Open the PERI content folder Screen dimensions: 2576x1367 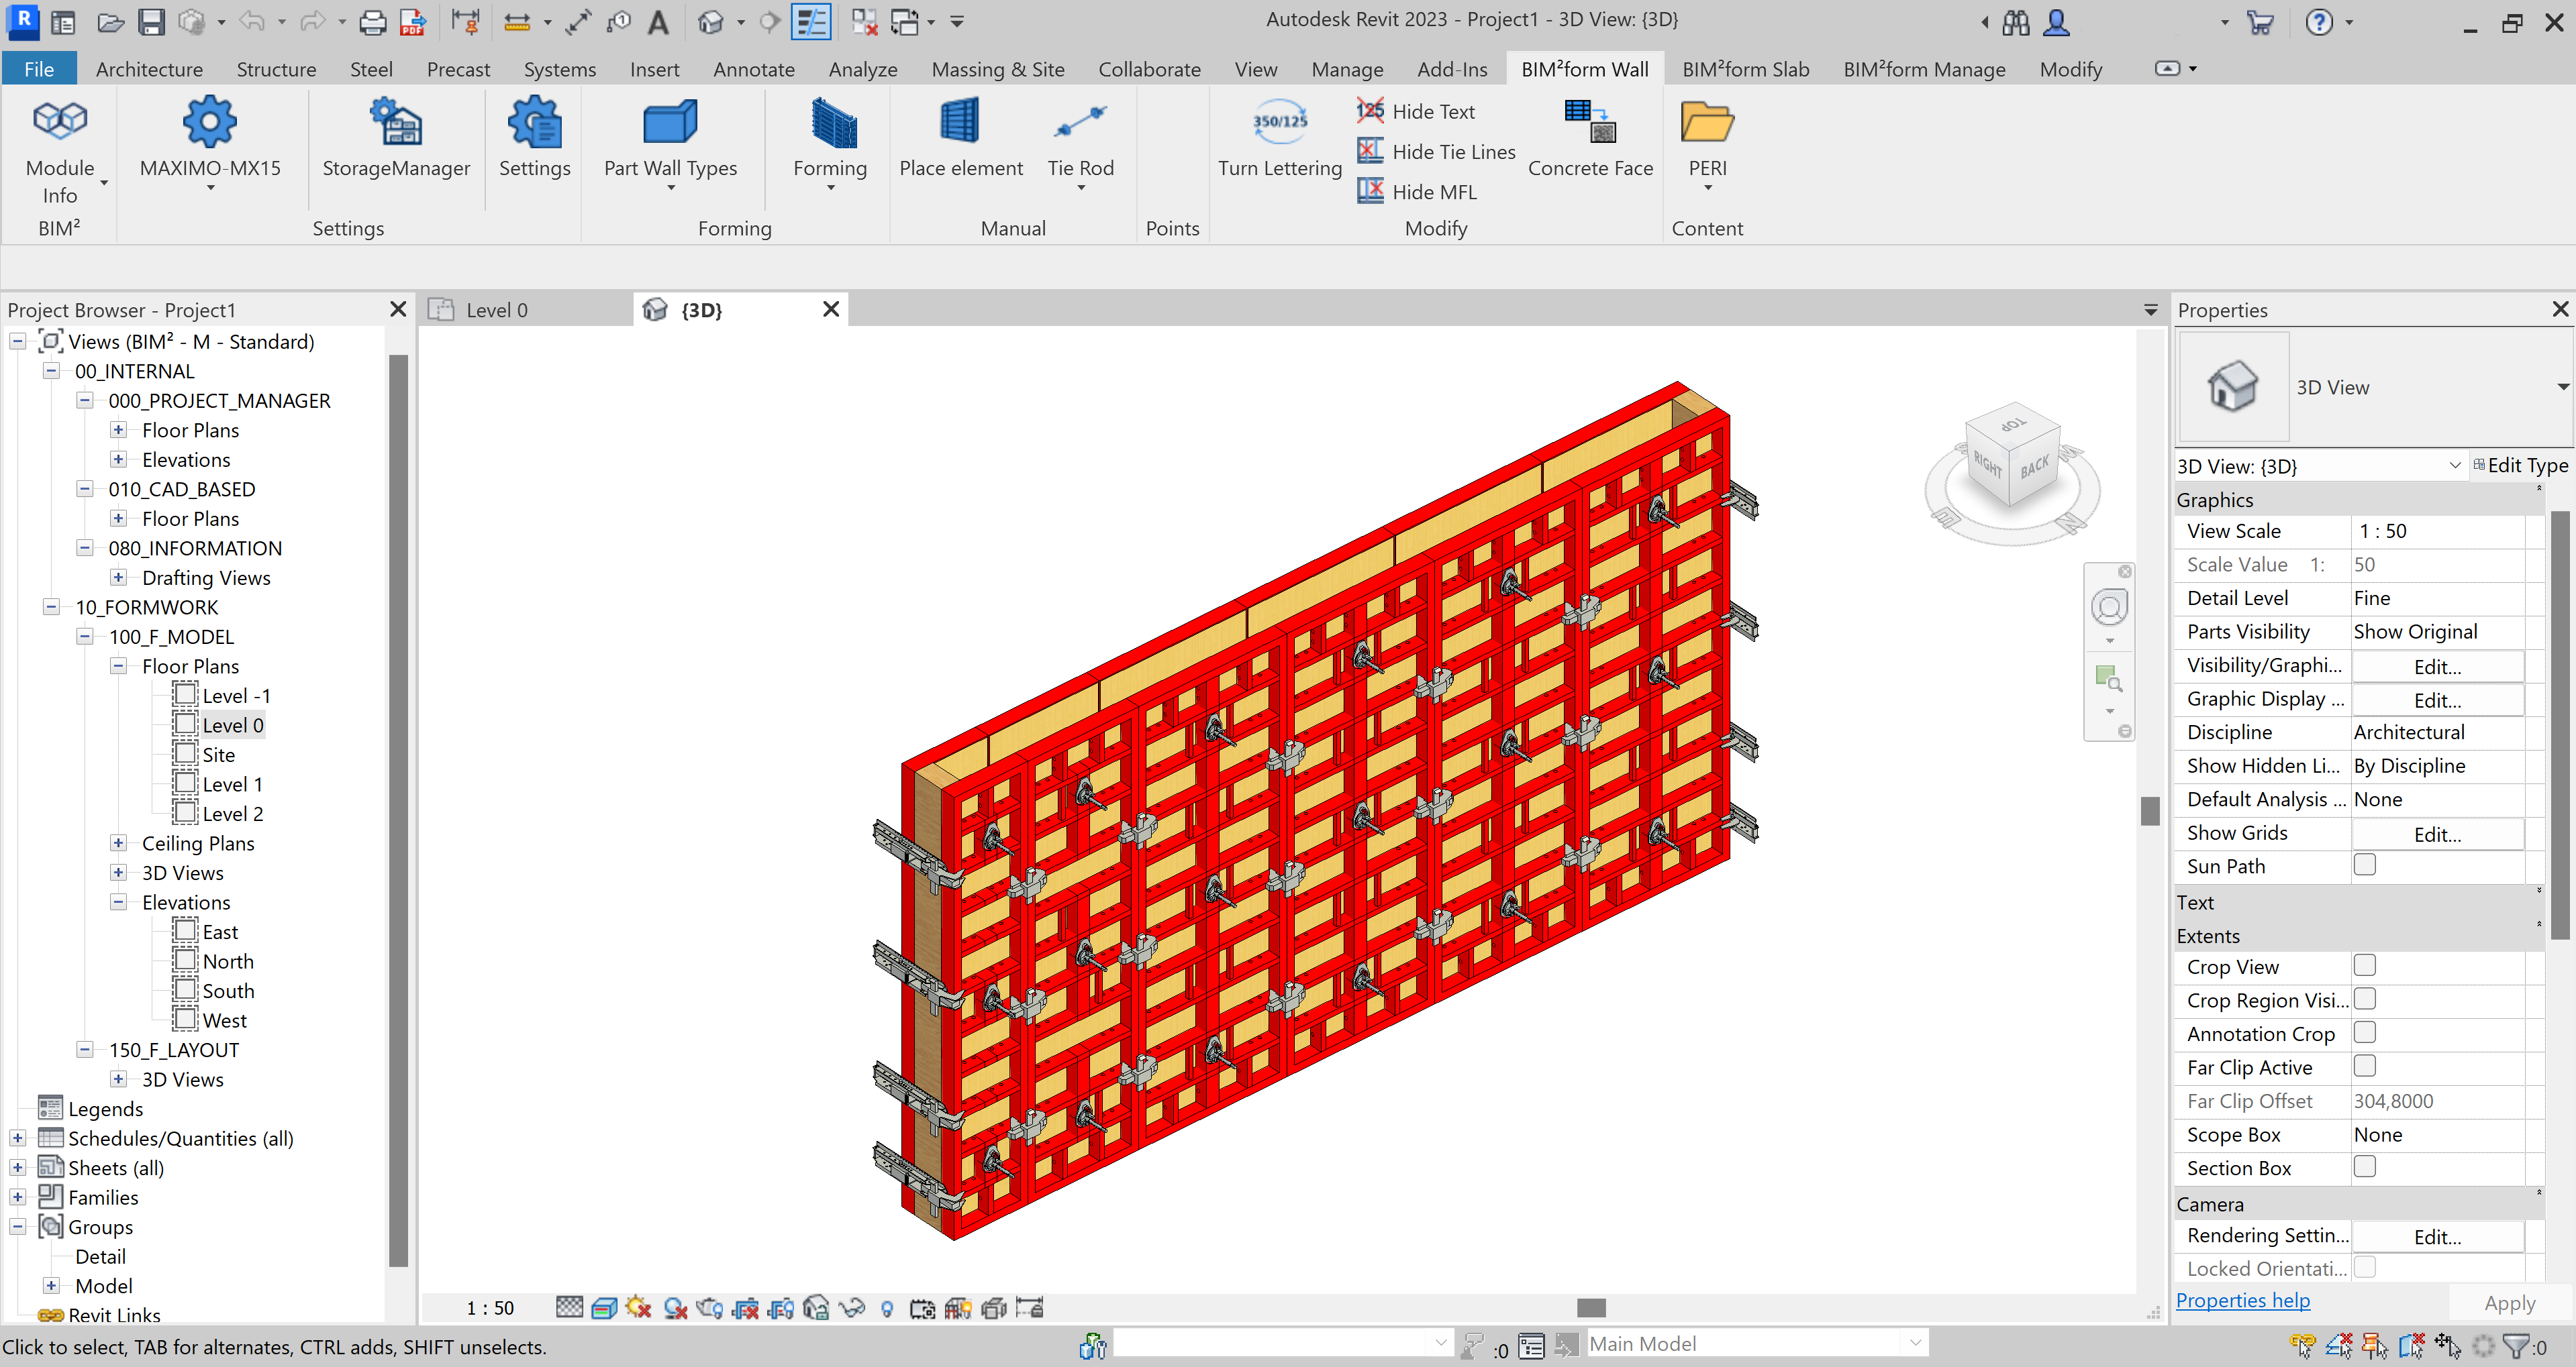(1707, 140)
